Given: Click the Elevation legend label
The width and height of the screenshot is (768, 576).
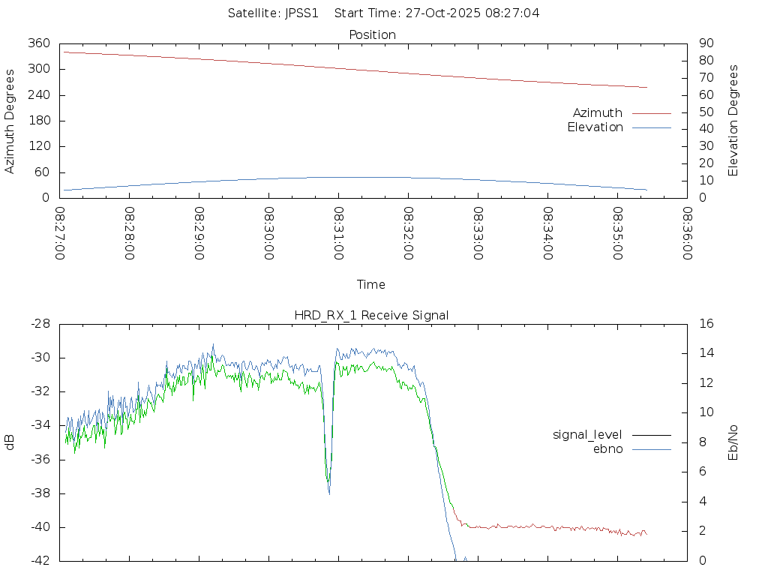Looking at the screenshot, I should [x=595, y=127].
